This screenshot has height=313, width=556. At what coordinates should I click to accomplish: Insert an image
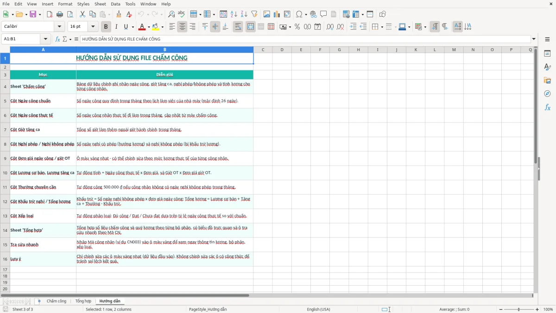(267, 14)
